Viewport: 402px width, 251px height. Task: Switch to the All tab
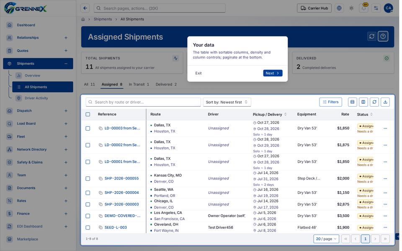90,84
